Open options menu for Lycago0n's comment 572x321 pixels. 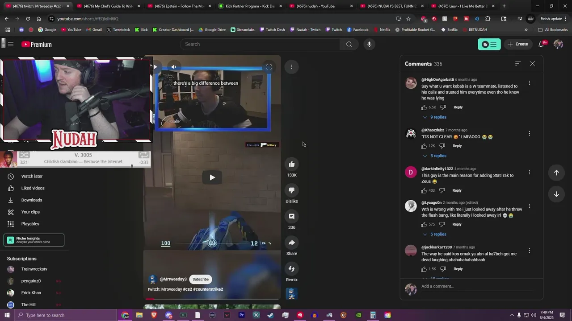tap(529, 206)
